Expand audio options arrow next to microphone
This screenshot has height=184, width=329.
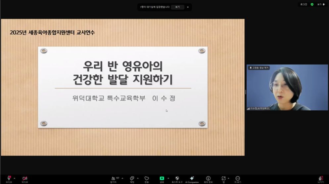point(14,178)
